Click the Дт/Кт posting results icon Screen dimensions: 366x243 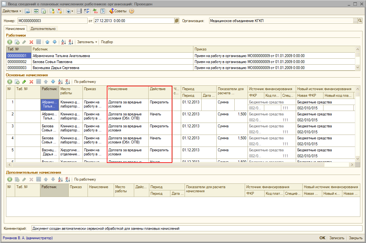pos(95,11)
